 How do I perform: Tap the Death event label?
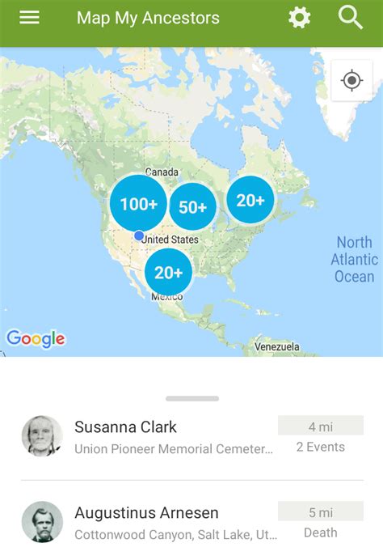321,532
